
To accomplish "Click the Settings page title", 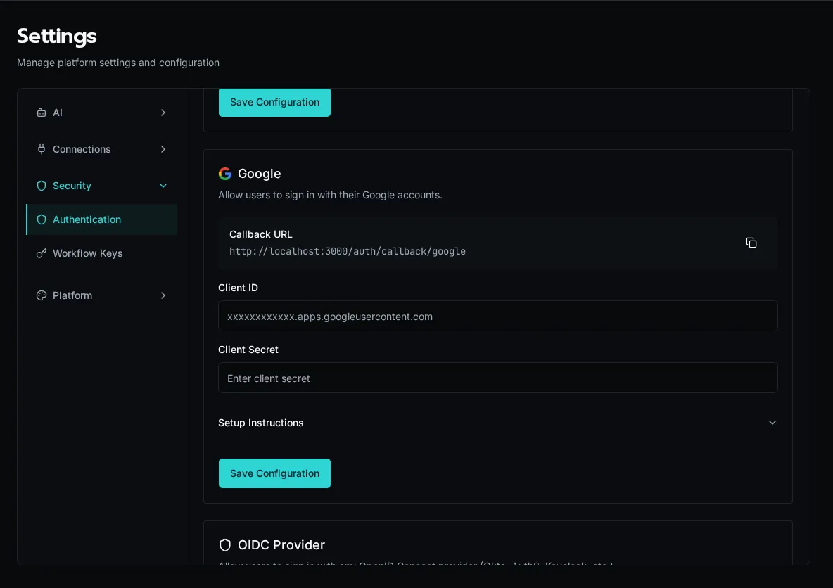I will coord(57,36).
